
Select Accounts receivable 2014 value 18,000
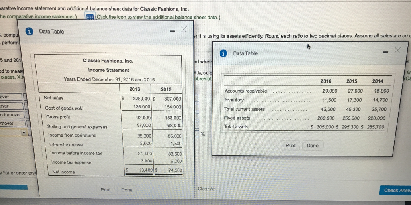(381, 91)
